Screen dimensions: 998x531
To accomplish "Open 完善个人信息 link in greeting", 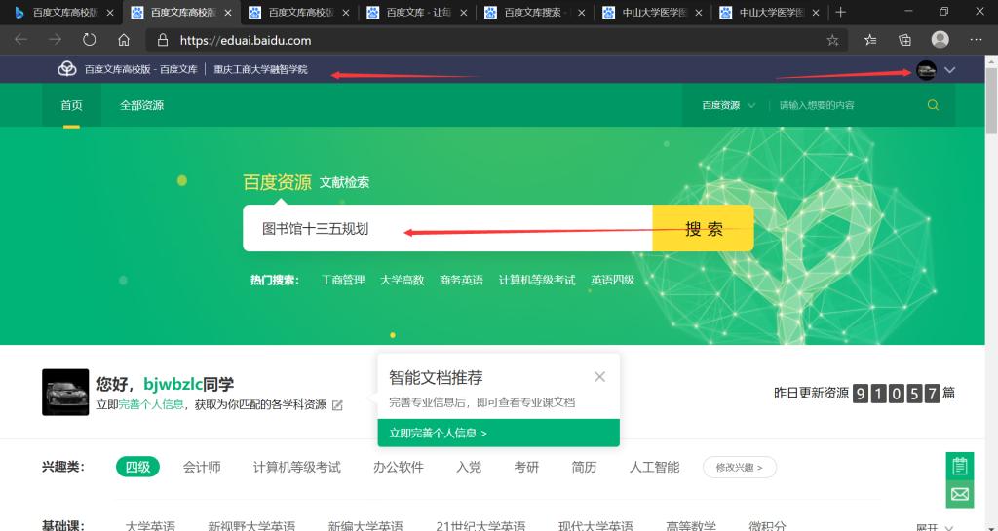I will [x=151, y=404].
